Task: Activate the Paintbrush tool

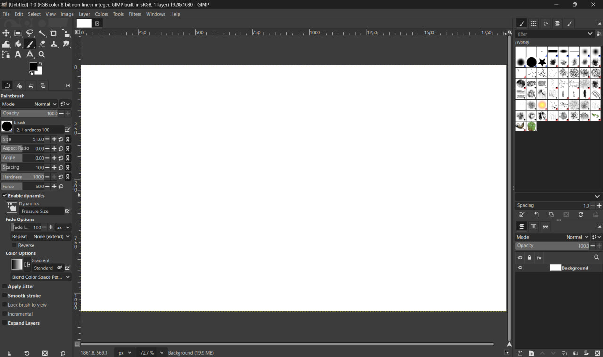Action: pos(30,44)
